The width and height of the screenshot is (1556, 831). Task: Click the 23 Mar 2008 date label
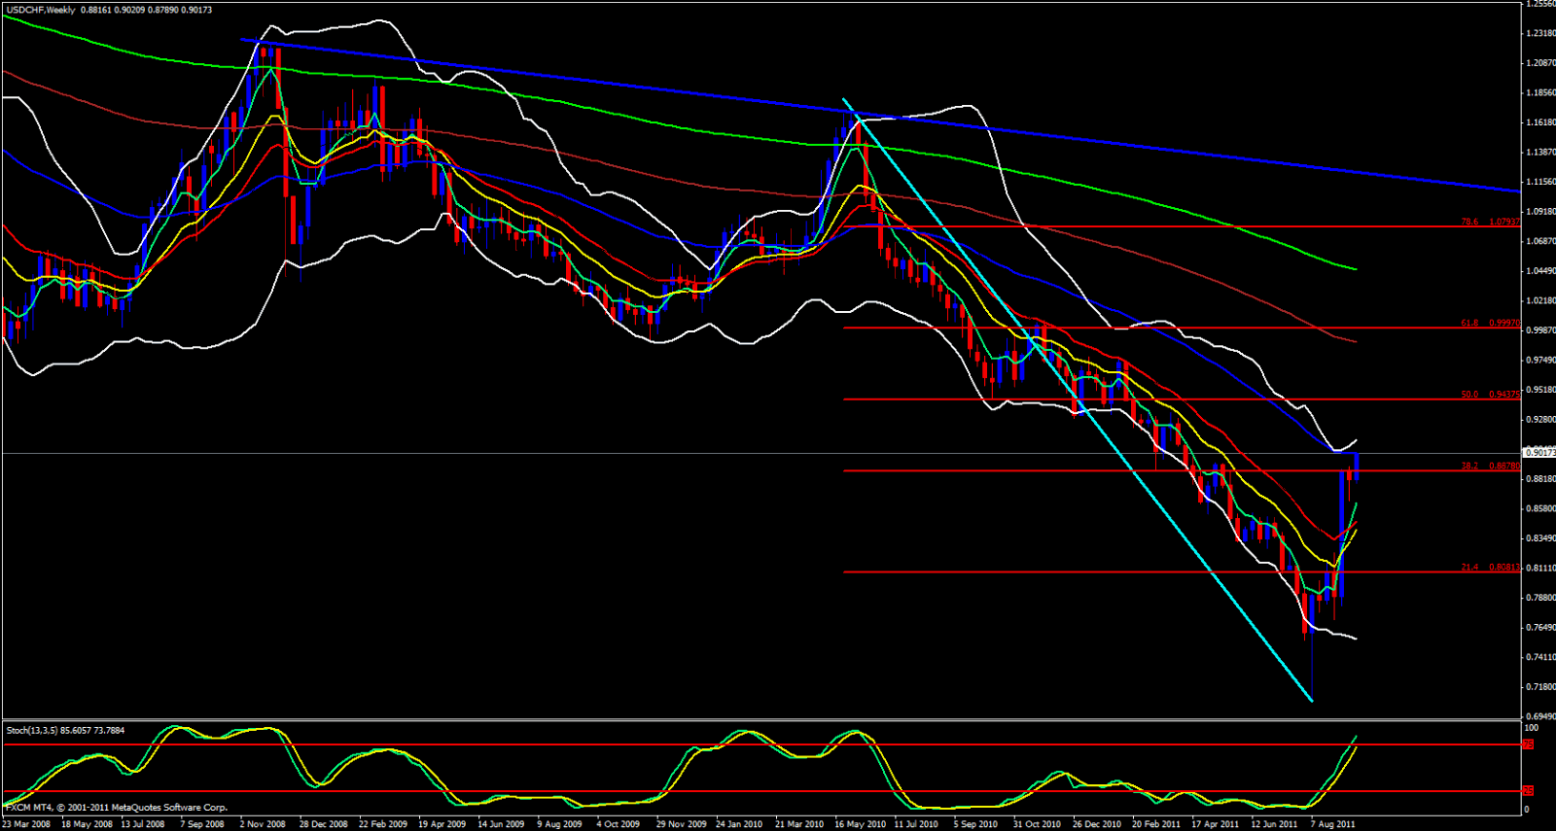pyautogui.click(x=26, y=824)
